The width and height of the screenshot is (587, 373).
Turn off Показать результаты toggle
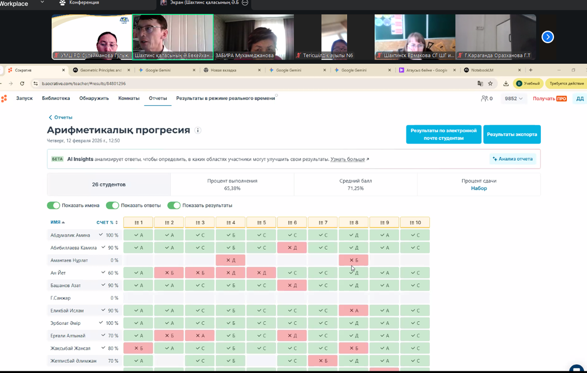pyautogui.click(x=173, y=206)
